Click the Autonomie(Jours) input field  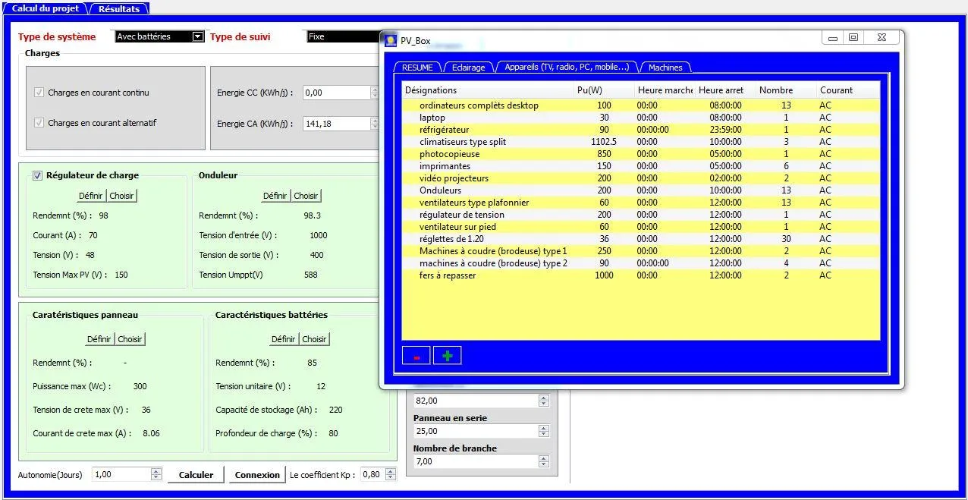(x=121, y=474)
